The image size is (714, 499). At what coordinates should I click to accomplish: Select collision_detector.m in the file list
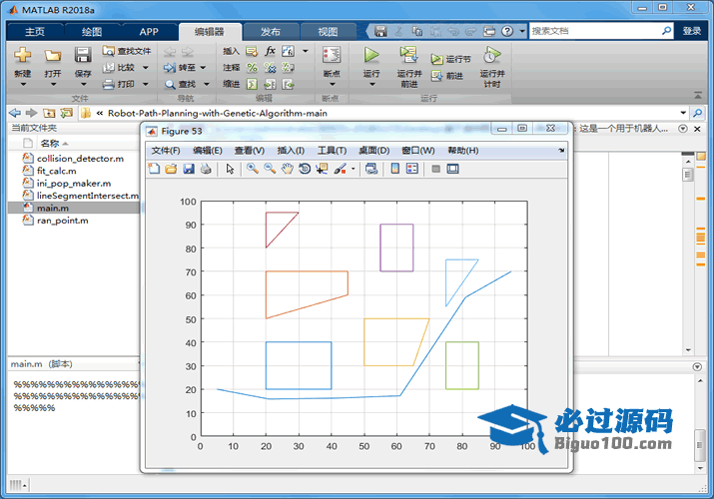(x=80, y=159)
